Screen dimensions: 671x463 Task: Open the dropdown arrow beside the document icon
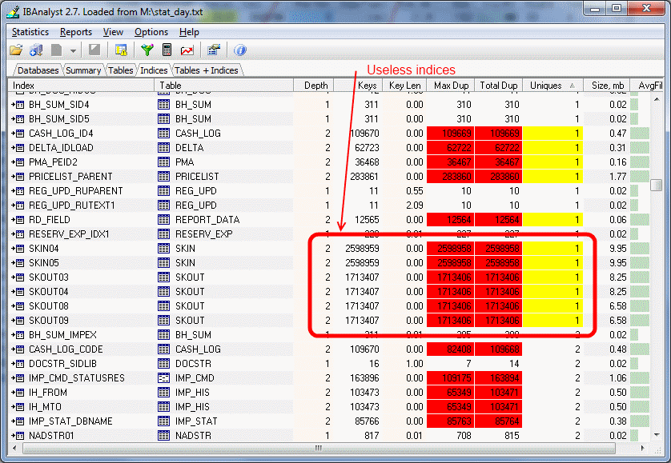(73, 51)
